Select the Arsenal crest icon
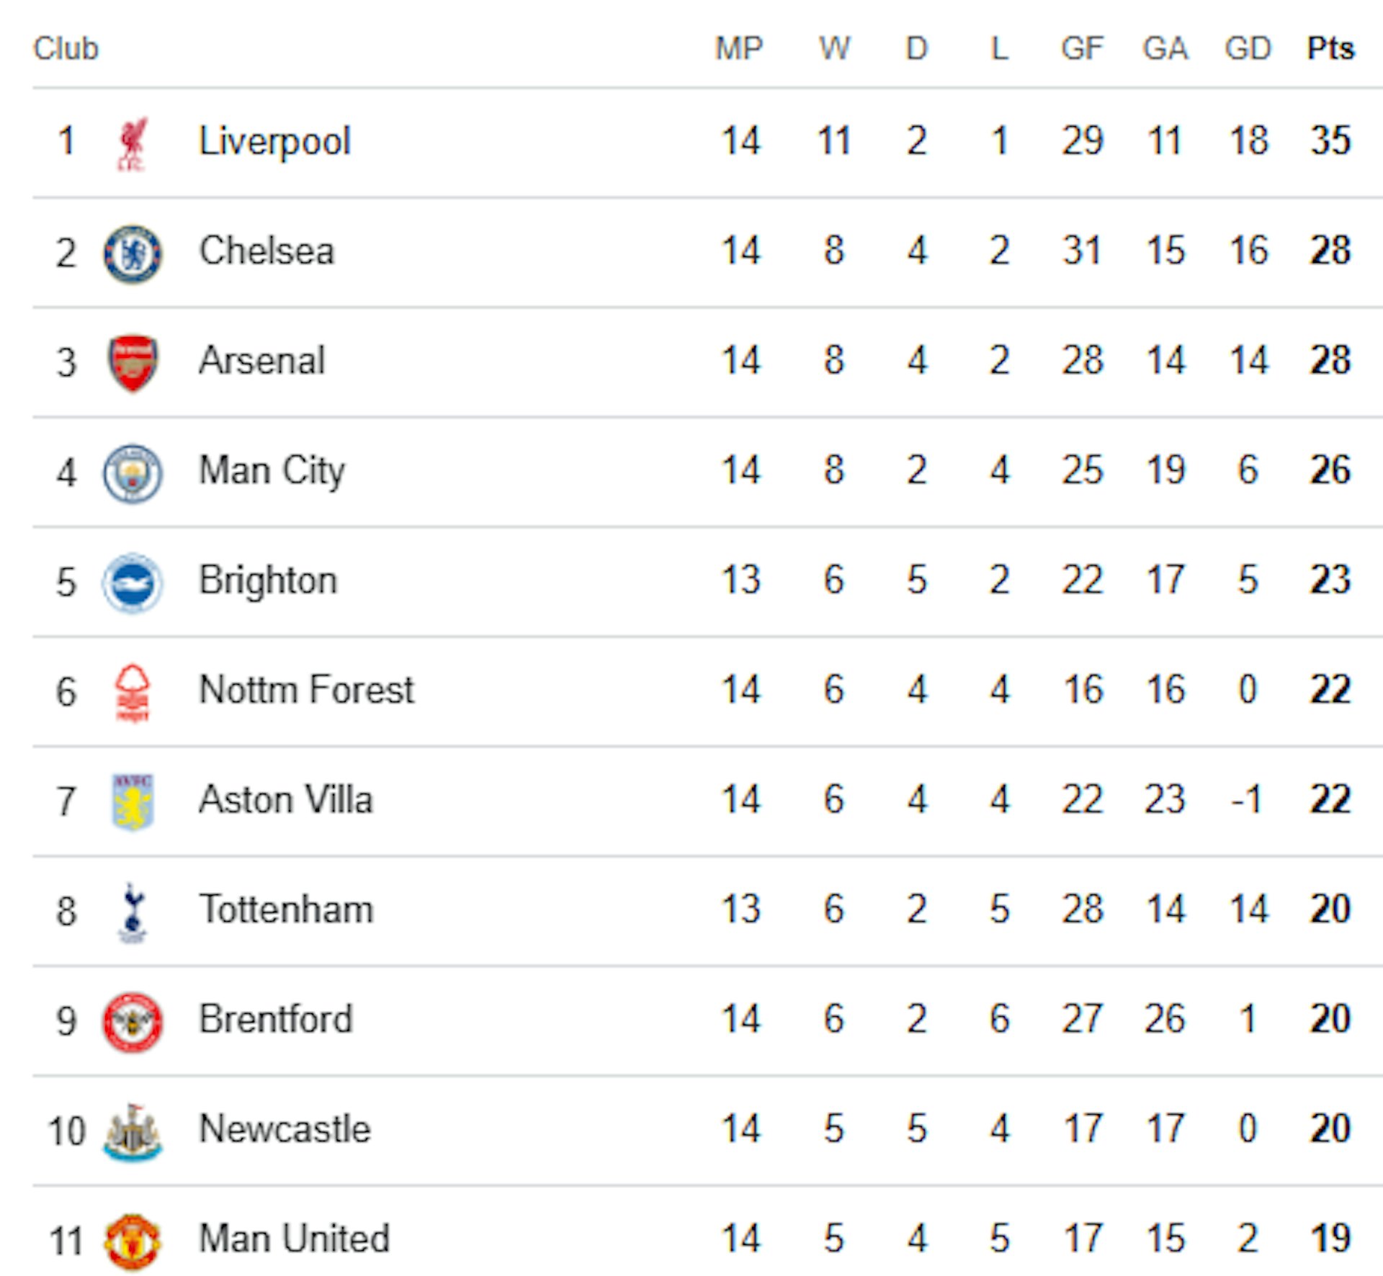1383x1276 pixels. pyautogui.click(x=133, y=362)
